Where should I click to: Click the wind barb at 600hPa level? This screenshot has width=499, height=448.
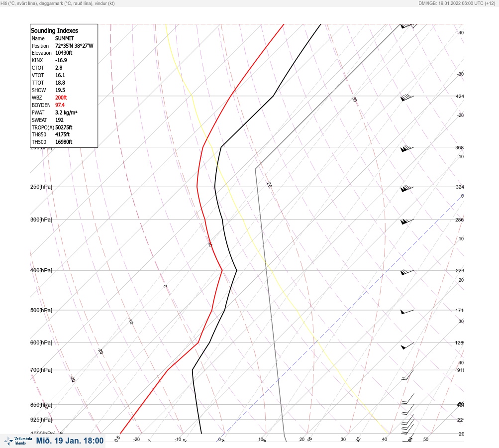pos(407,346)
